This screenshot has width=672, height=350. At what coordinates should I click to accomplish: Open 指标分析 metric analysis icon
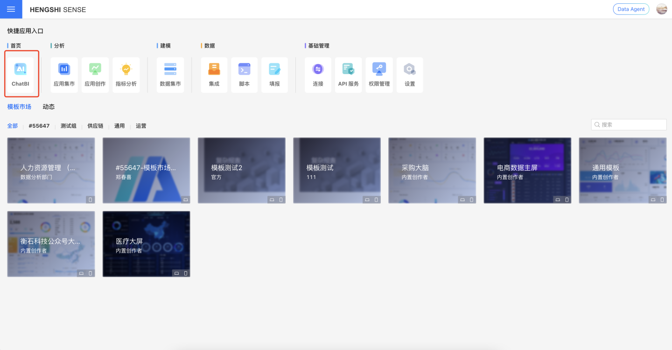126,75
